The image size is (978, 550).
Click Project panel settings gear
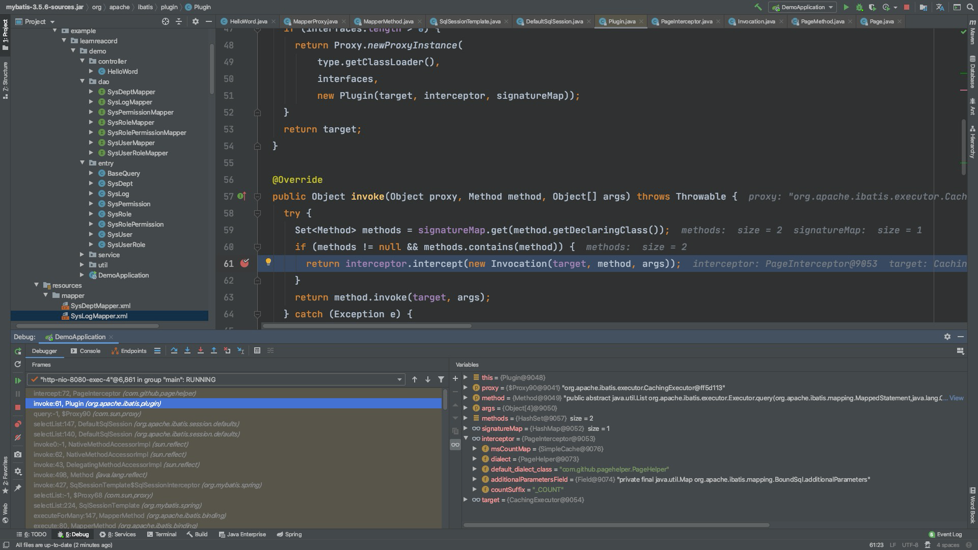195,21
